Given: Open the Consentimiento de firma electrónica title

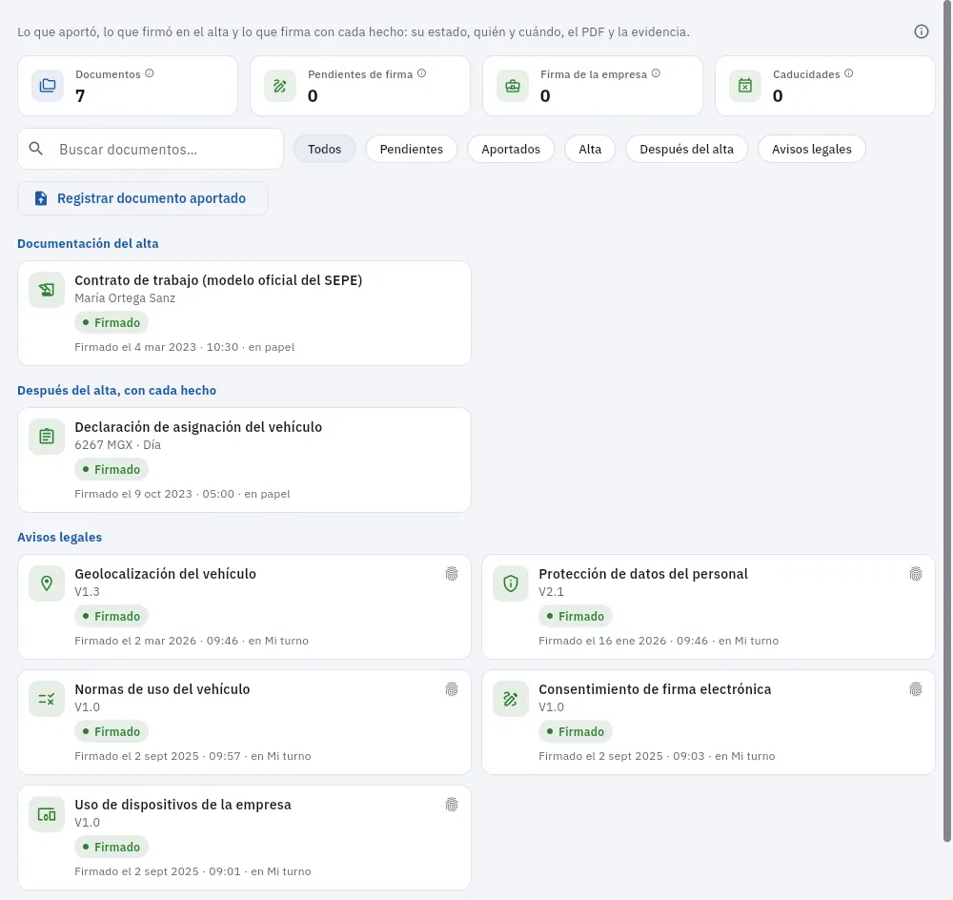Looking at the screenshot, I should [655, 689].
